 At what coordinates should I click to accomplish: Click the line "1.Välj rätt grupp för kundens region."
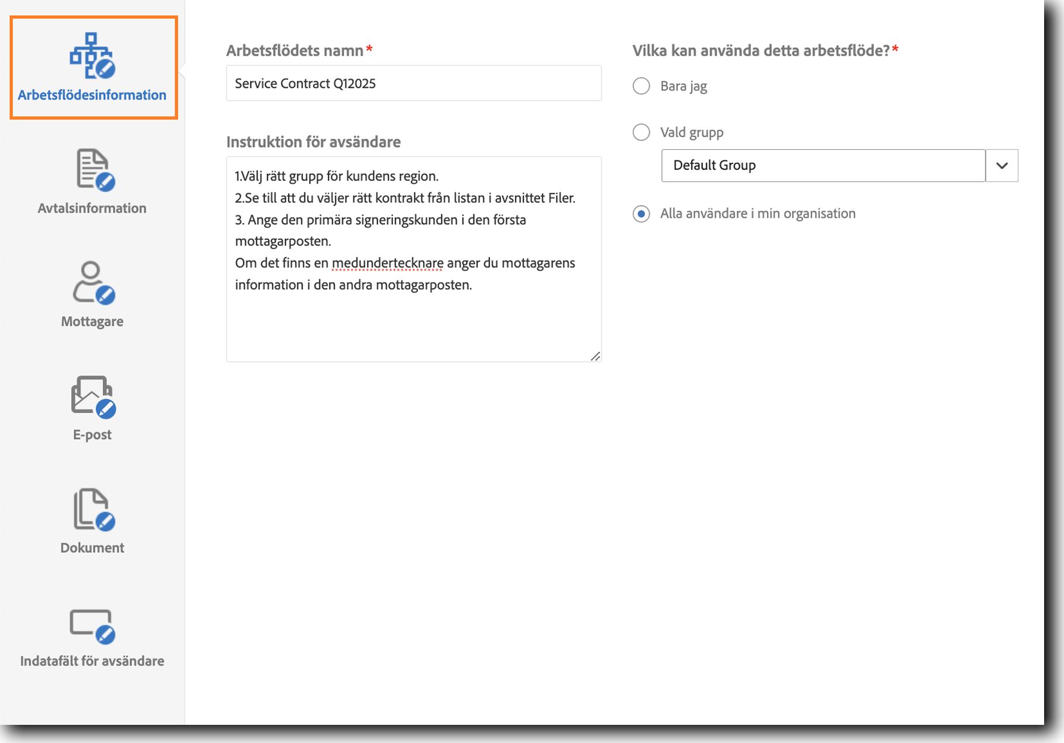(x=337, y=176)
